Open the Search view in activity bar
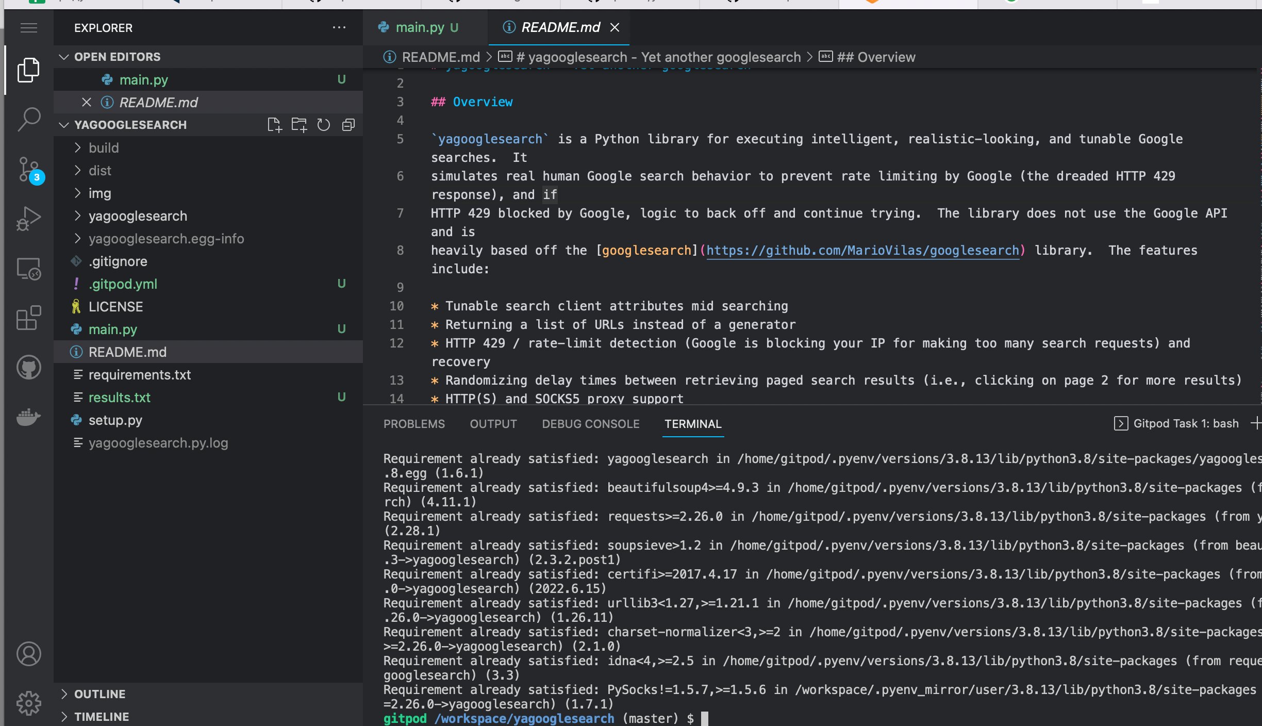The image size is (1262, 726). pyautogui.click(x=28, y=119)
